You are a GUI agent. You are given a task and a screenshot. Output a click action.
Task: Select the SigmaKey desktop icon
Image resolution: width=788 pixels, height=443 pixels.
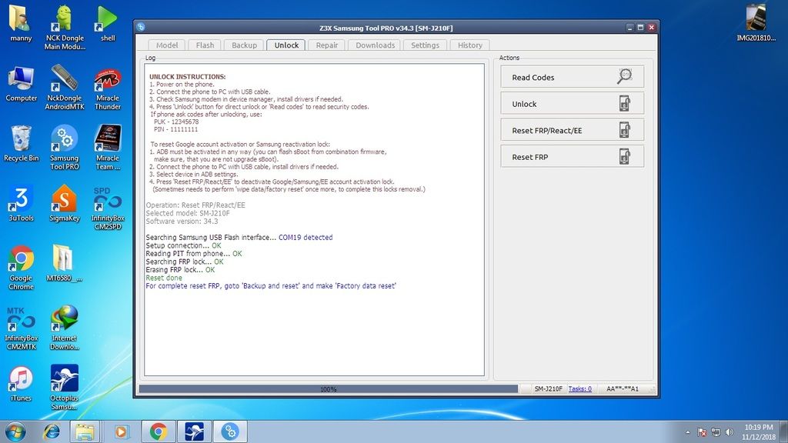[65, 203]
